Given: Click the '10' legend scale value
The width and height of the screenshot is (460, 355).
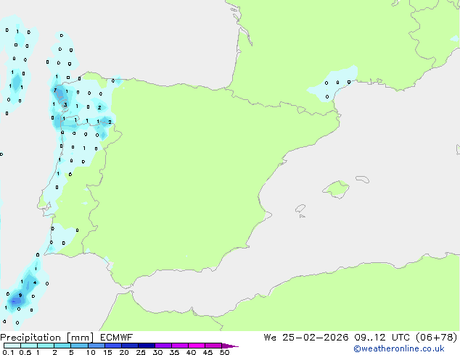Looking at the screenshot, I should 91,352.
